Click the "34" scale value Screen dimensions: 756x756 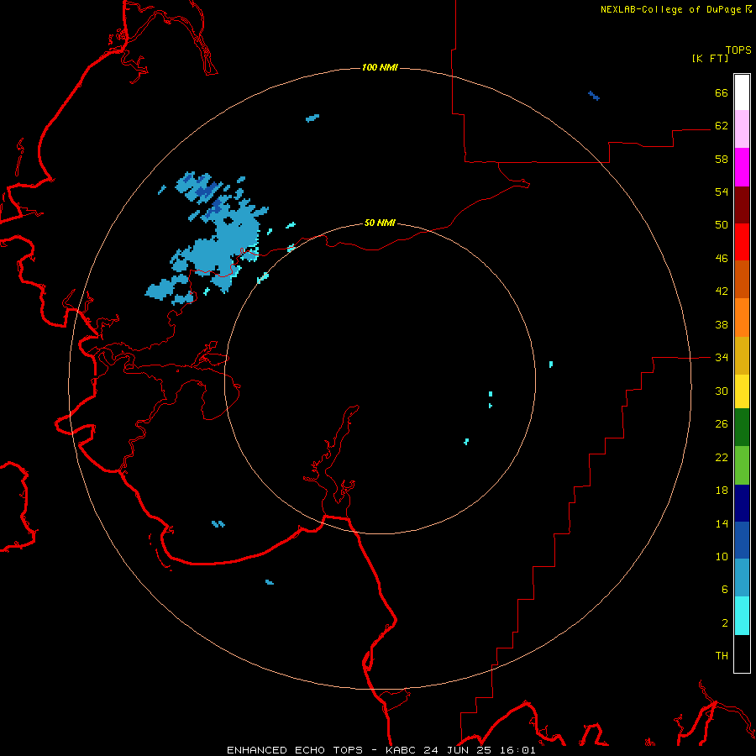(722, 358)
